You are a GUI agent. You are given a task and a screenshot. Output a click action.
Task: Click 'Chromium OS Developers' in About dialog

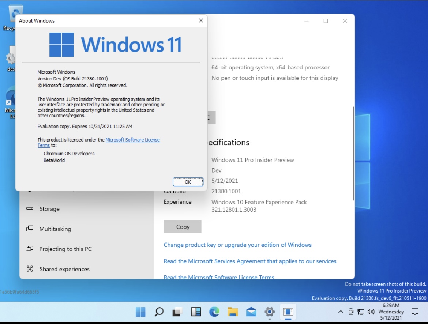(69, 153)
